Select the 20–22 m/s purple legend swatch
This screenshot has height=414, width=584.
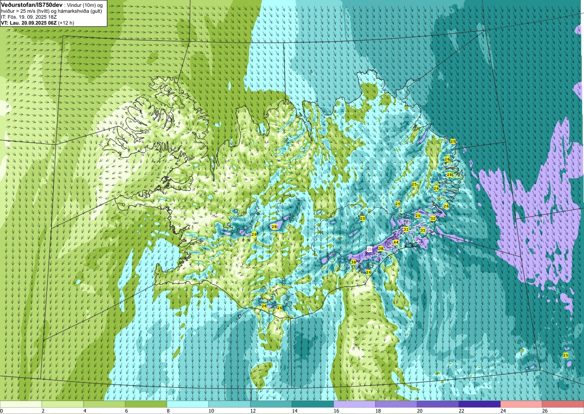coord(438,404)
